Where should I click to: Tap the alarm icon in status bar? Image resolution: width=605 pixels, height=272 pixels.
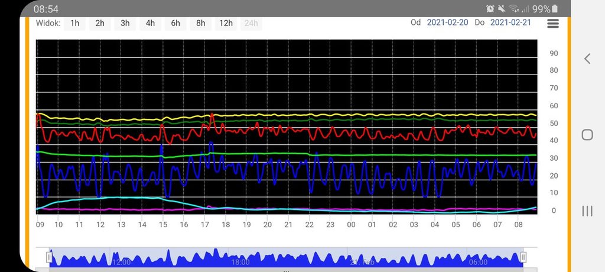pyautogui.click(x=490, y=9)
